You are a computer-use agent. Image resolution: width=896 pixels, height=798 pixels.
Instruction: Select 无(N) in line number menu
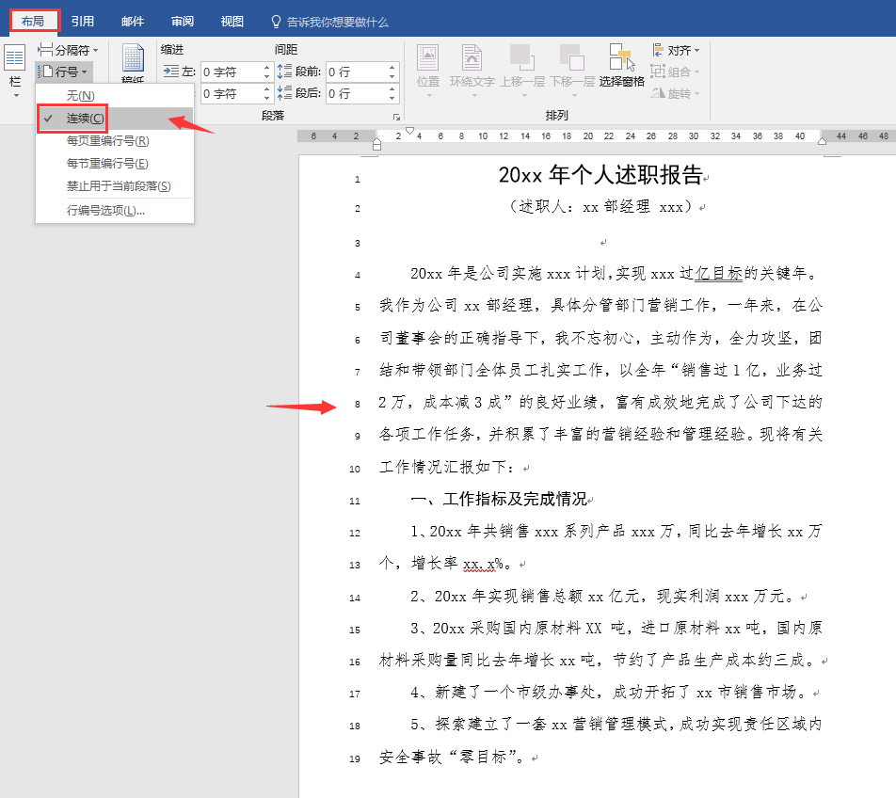point(115,95)
